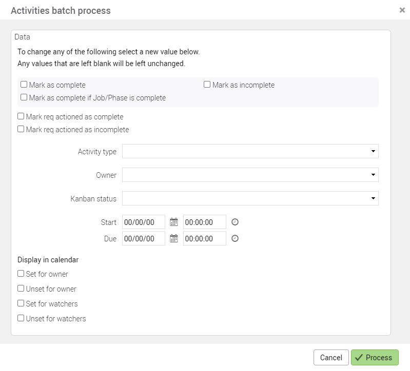Open the Due date calendar picker icon
The width and height of the screenshot is (410, 371).
tap(174, 239)
